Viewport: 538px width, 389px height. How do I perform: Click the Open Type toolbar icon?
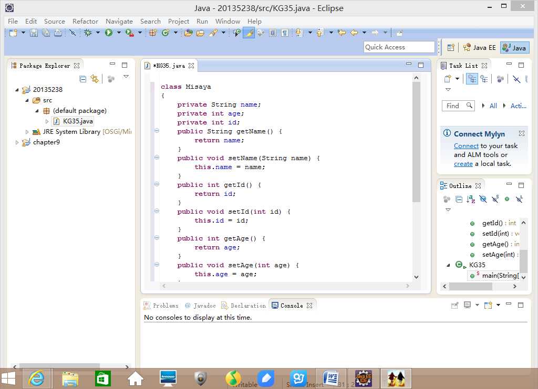click(189, 33)
